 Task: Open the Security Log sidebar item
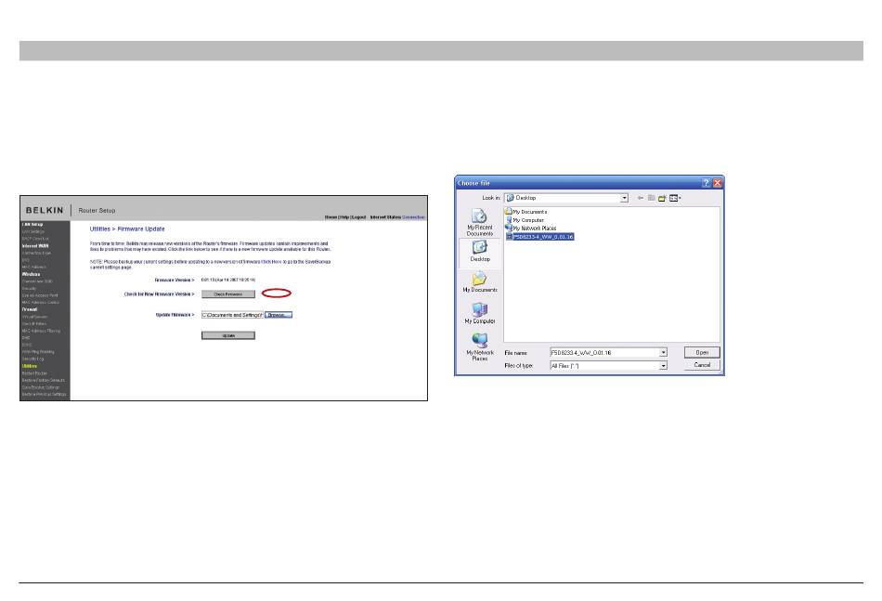[34, 359]
